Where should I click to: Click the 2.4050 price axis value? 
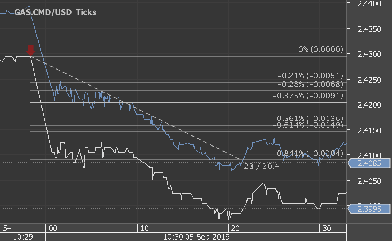[369, 181]
